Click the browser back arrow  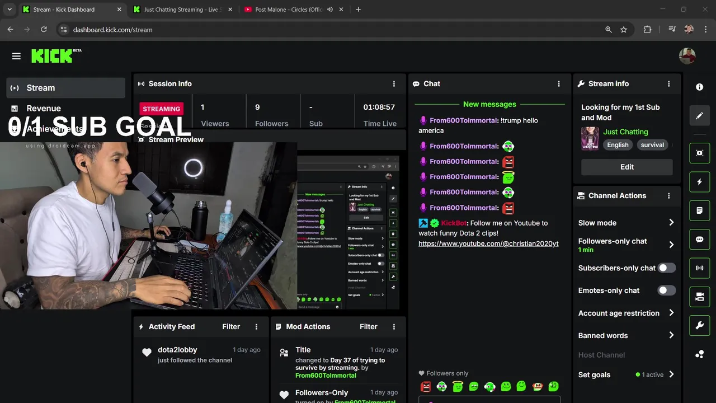tap(10, 30)
